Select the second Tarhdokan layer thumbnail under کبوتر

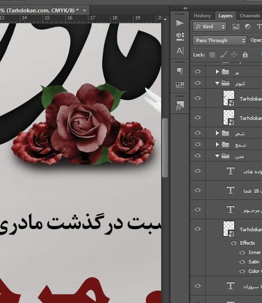pos(229,117)
